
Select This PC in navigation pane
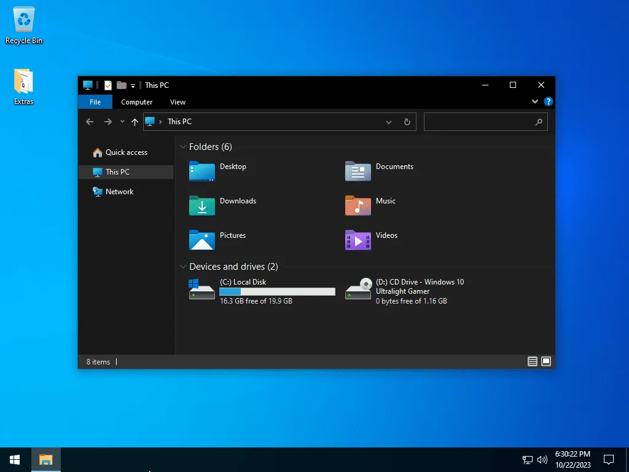[x=126, y=172]
